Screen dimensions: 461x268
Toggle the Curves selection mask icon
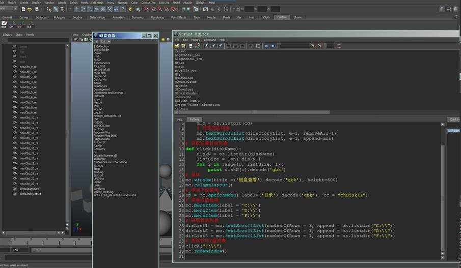(90, 9)
